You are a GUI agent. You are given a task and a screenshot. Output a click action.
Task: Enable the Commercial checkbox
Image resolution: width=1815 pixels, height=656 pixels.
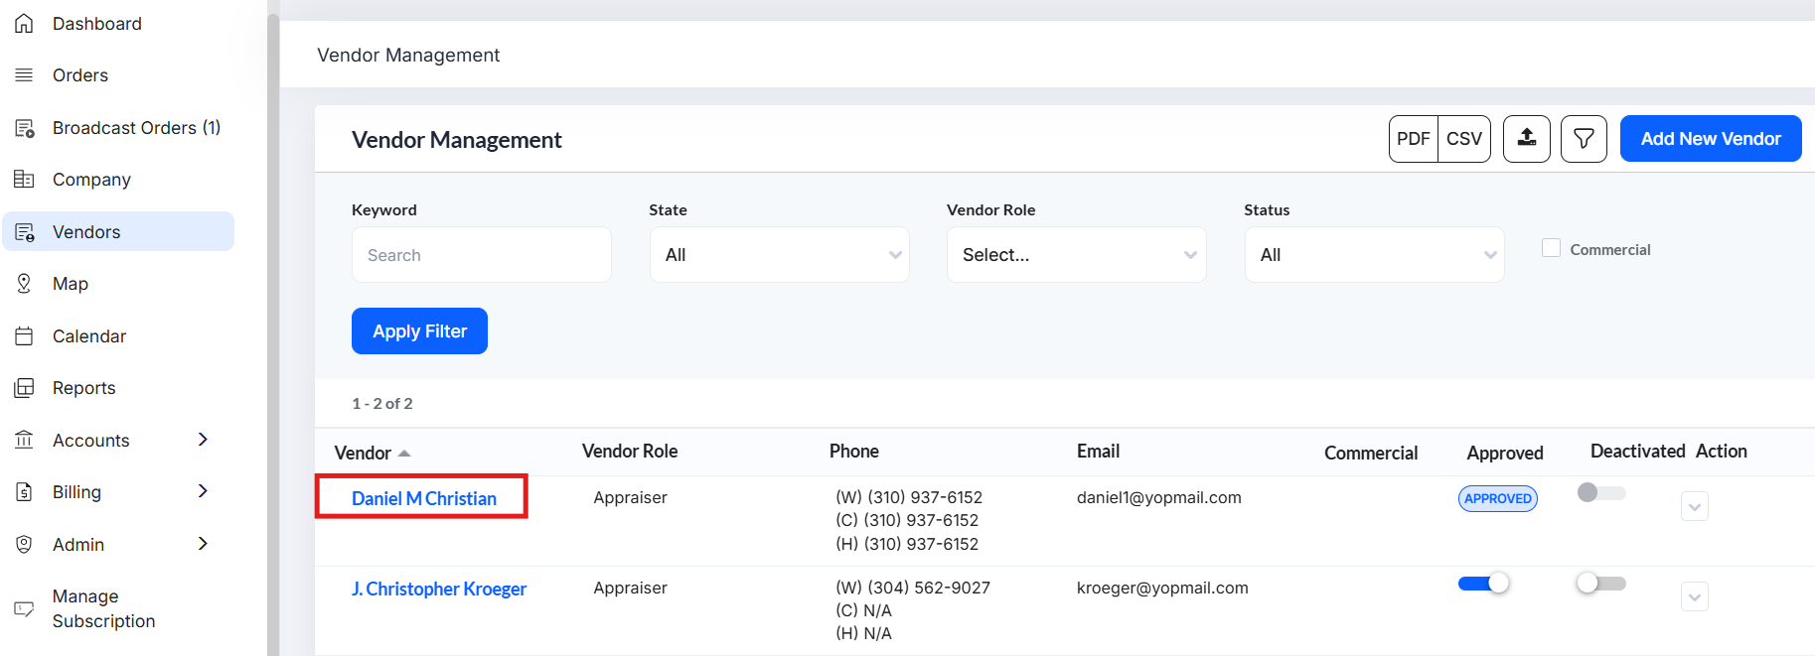(1551, 248)
